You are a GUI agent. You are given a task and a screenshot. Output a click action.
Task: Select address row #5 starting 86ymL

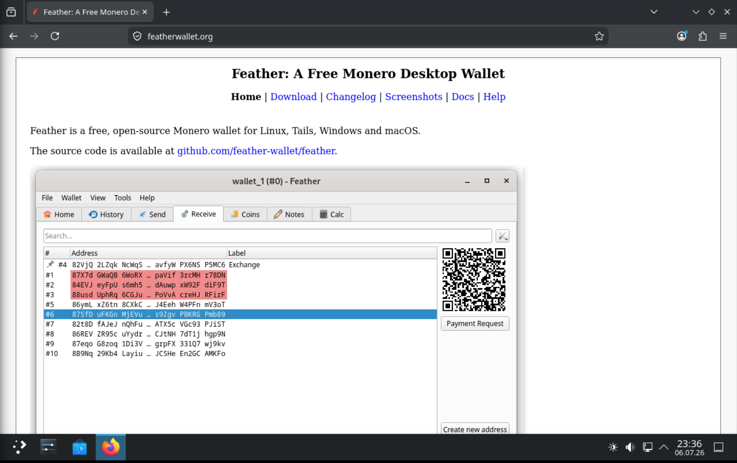tap(240, 305)
